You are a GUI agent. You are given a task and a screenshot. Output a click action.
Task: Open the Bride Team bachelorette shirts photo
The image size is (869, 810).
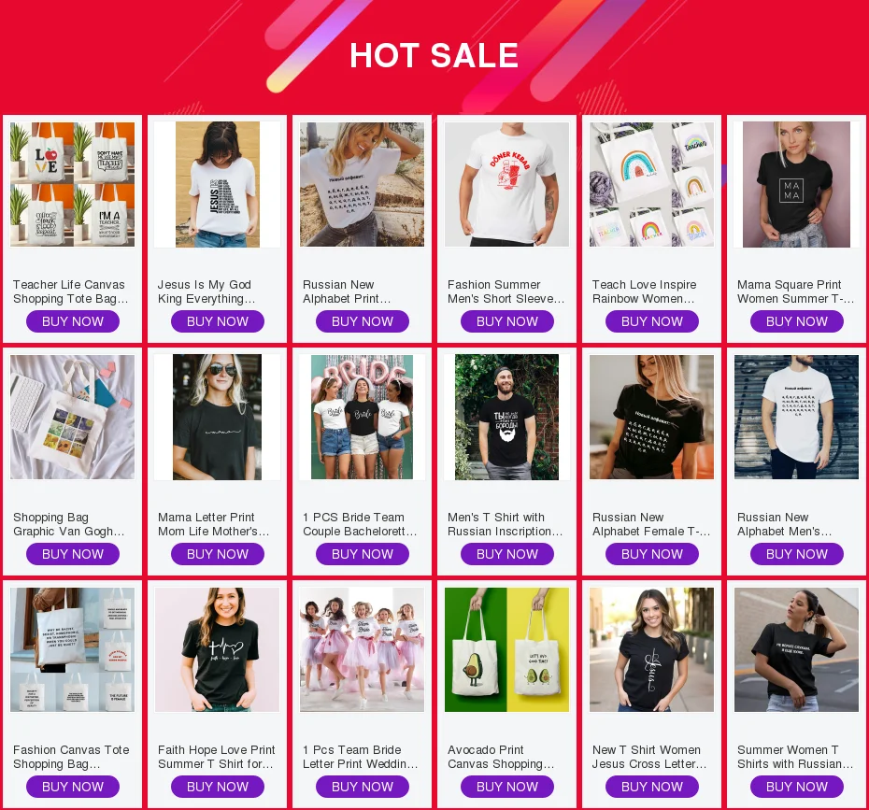[x=362, y=418]
